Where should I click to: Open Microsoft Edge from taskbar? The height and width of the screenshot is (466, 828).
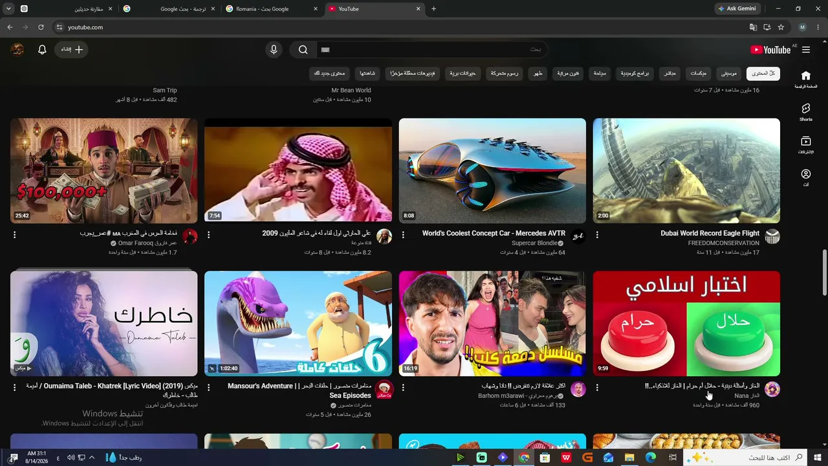[x=651, y=458]
